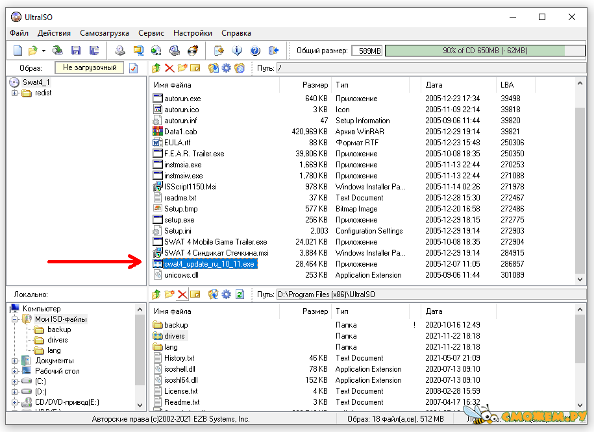
Task: Open the Файл menu
Action: click(x=19, y=33)
